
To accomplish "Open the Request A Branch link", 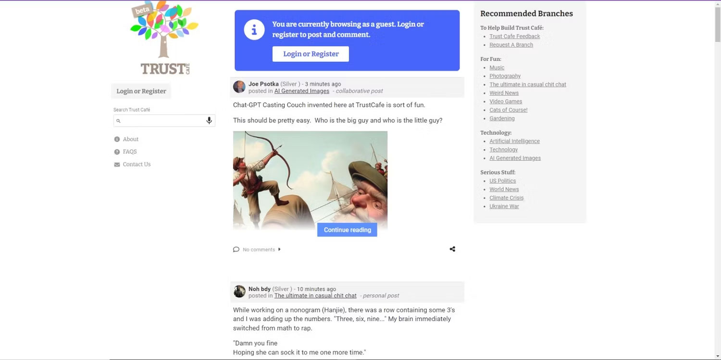I will pyautogui.click(x=511, y=45).
